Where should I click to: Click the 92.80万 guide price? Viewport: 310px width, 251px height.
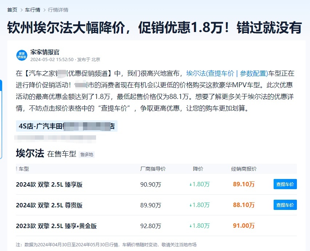[151, 226]
